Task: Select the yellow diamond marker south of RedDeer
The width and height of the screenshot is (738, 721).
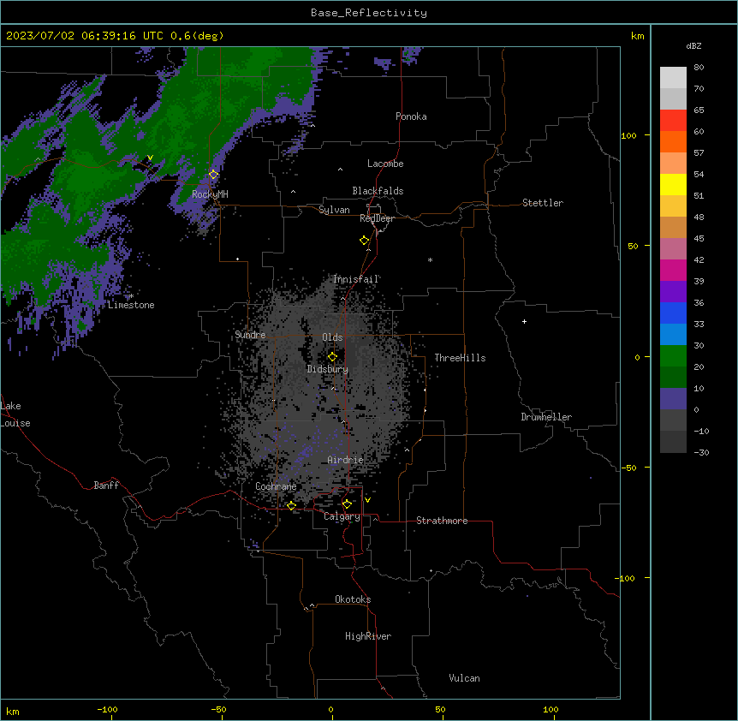Action: coord(365,241)
